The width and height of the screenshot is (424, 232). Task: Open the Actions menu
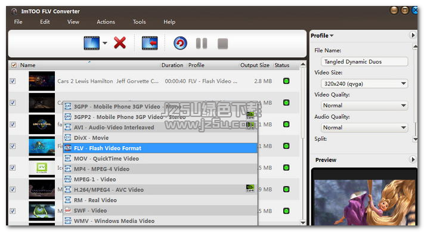click(106, 21)
